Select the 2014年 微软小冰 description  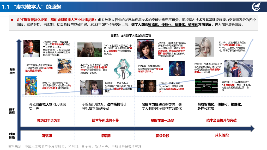[172, 49]
